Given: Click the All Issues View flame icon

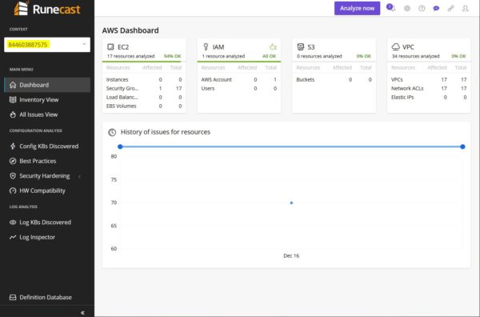Looking at the screenshot, I should (13, 114).
